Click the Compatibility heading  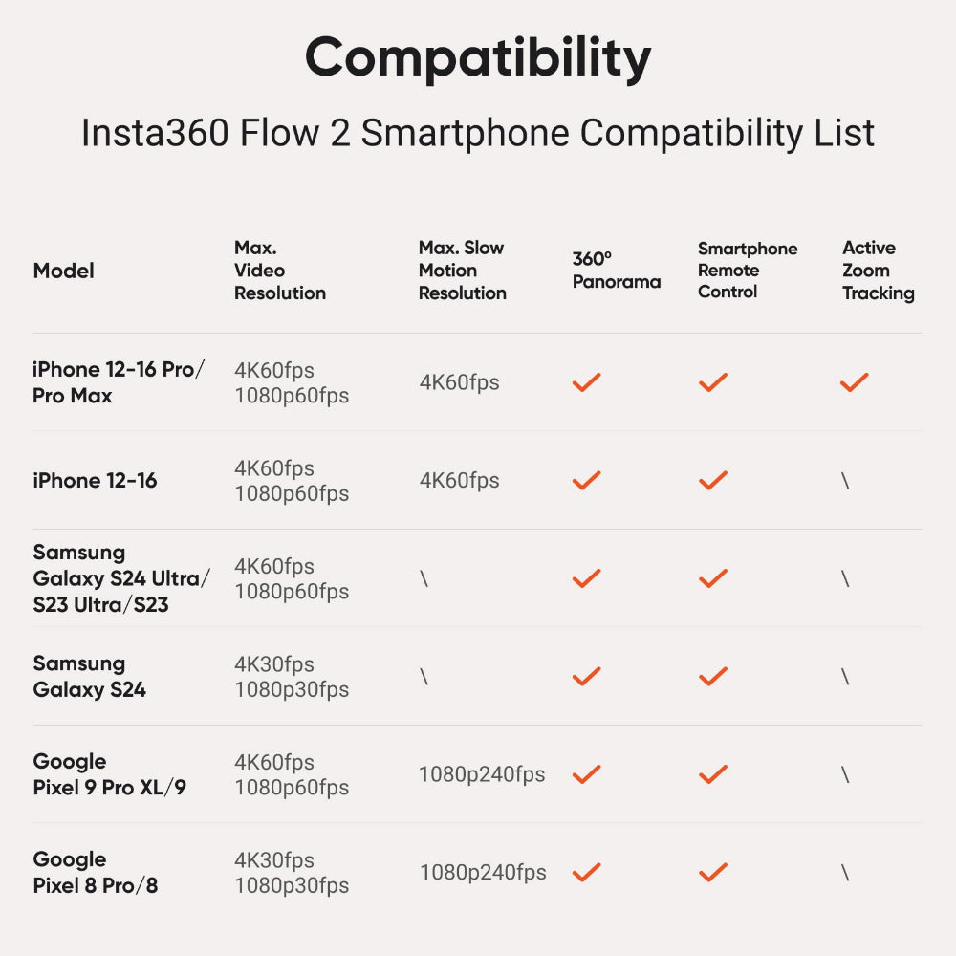pos(478,59)
